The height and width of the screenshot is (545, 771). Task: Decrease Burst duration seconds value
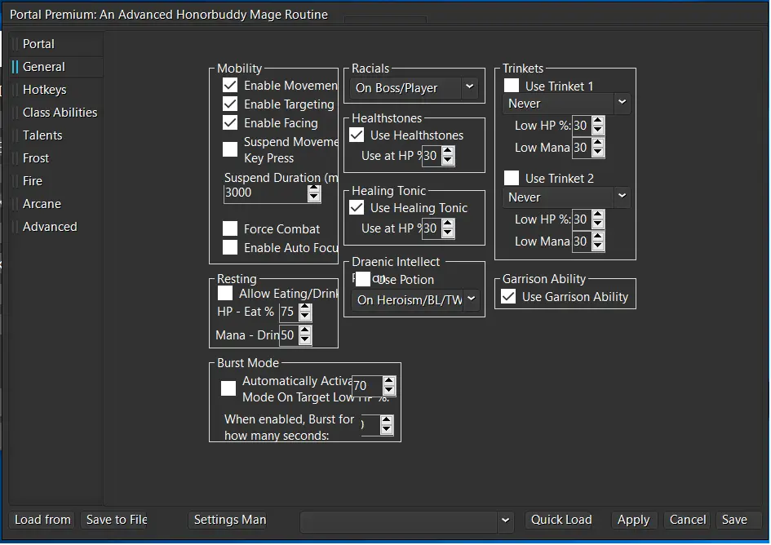[387, 429]
